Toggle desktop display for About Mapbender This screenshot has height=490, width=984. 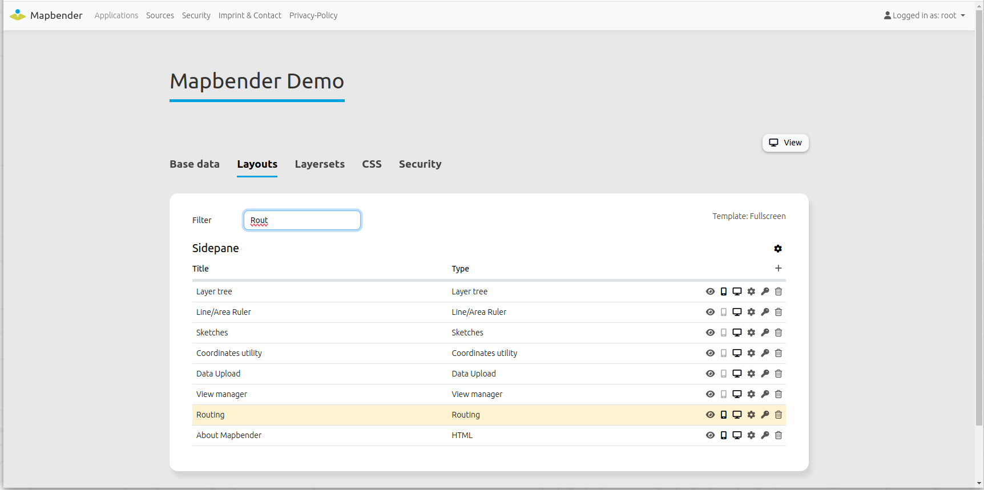(737, 435)
